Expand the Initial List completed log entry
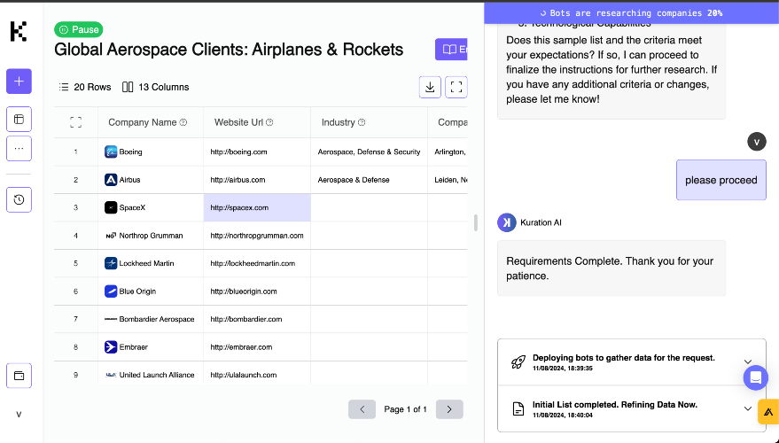Screen dimensions: 779x443 (x=748, y=408)
